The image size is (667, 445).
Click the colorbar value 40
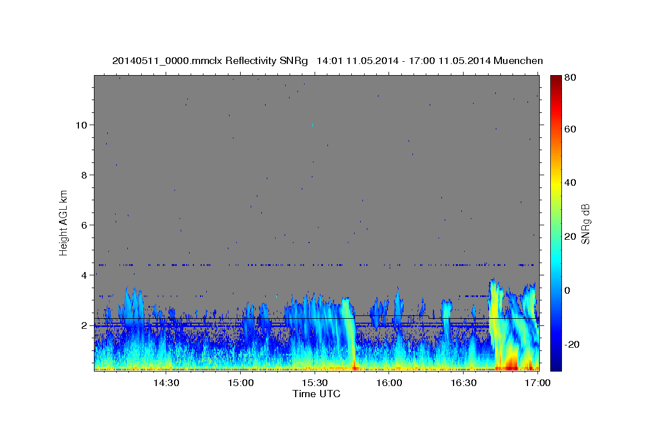click(x=570, y=182)
